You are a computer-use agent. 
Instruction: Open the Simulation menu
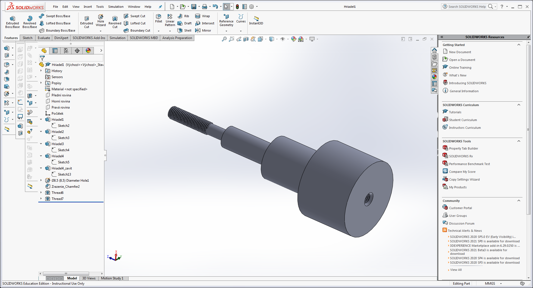pyautogui.click(x=116, y=7)
